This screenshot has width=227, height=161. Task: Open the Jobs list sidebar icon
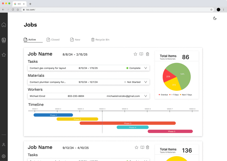tap(4, 40)
